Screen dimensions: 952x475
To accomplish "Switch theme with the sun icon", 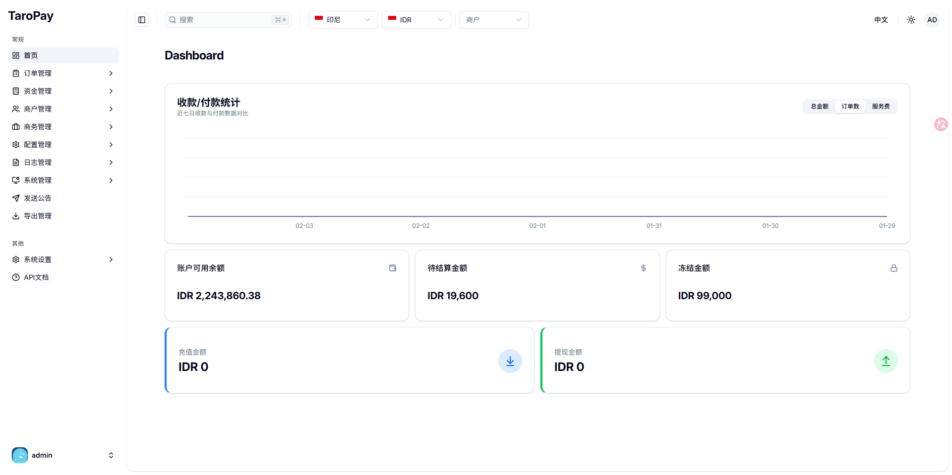I will [911, 20].
